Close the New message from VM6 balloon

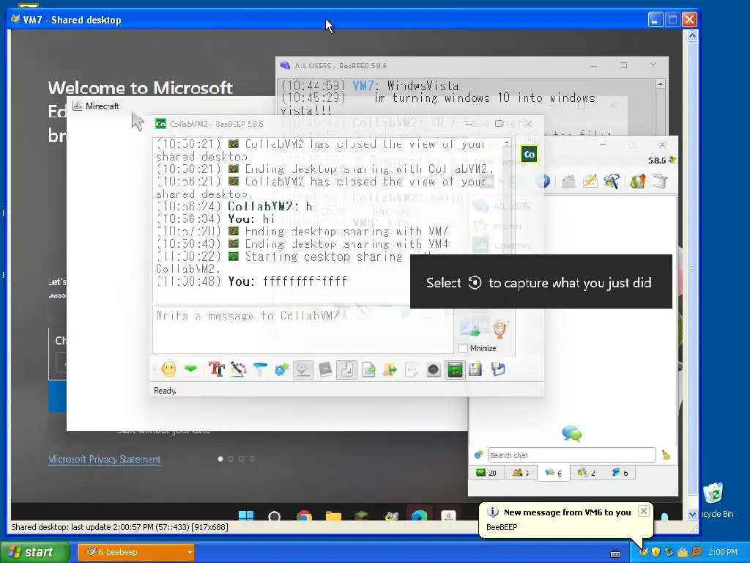pyautogui.click(x=644, y=511)
